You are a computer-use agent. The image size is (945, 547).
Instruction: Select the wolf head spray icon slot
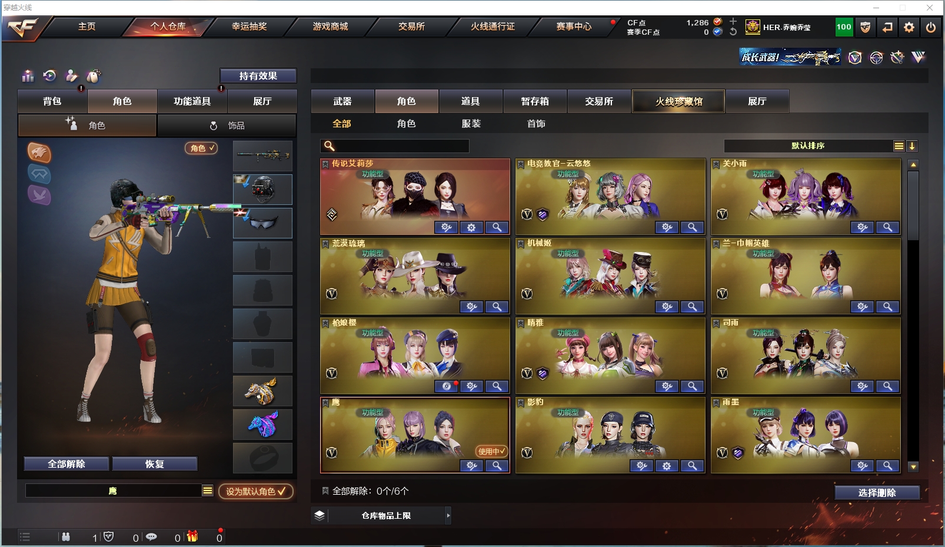point(262,391)
